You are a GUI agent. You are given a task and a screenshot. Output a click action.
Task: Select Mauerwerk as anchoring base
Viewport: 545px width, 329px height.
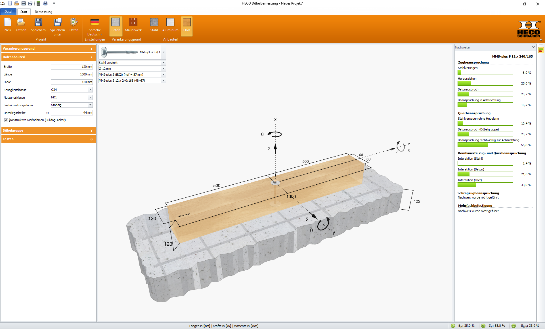coord(133,25)
